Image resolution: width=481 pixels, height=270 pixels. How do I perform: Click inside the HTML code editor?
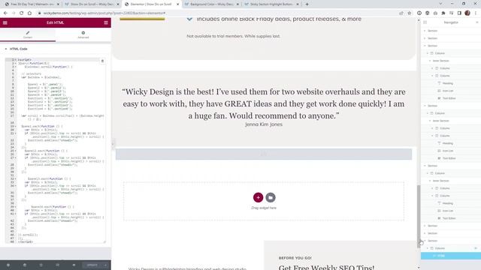point(55,151)
